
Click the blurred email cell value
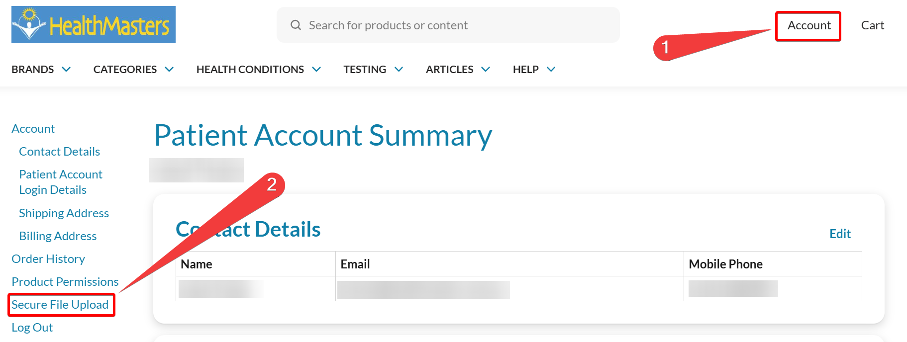(423, 289)
